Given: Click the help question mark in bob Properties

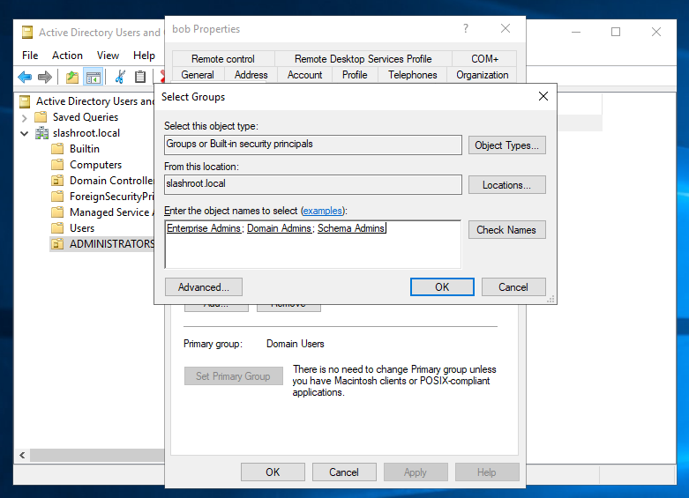Looking at the screenshot, I should click(466, 29).
